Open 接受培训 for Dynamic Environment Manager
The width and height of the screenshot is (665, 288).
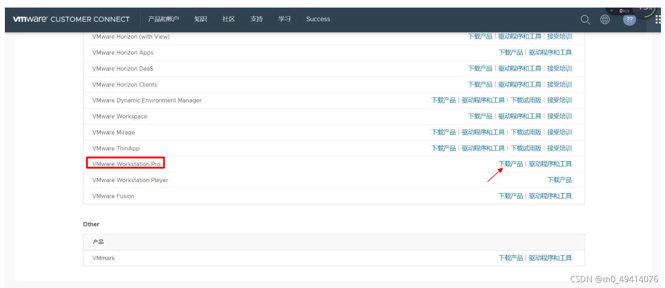pos(560,100)
